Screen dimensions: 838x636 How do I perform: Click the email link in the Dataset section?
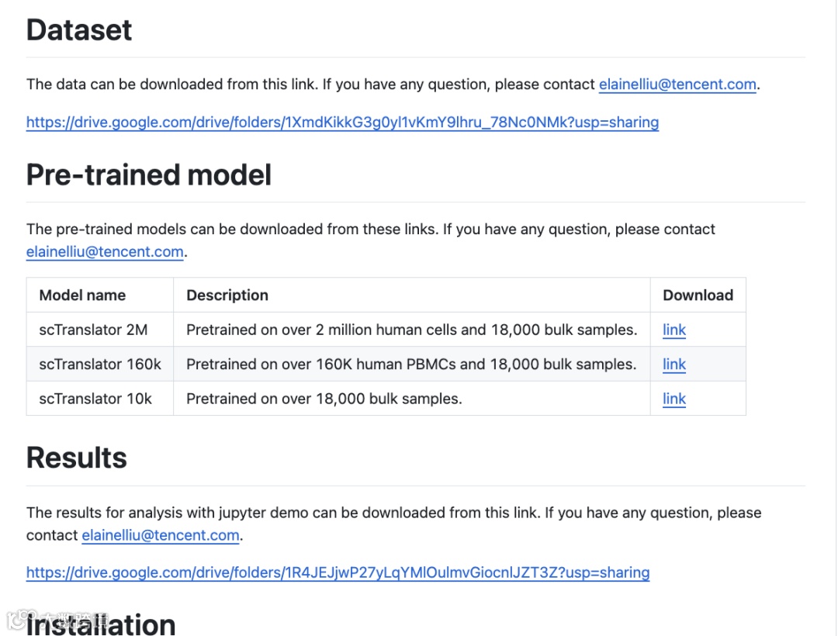[x=677, y=85]
